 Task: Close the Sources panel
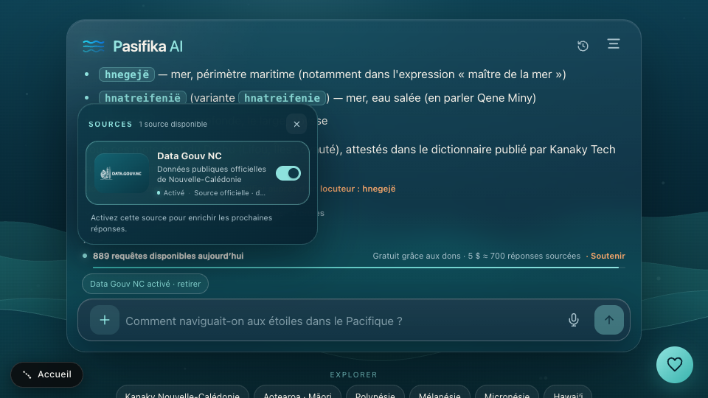point(296,124)
